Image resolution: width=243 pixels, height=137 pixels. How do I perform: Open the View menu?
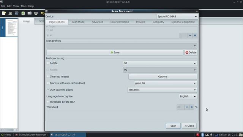click(x=16, y=6)
